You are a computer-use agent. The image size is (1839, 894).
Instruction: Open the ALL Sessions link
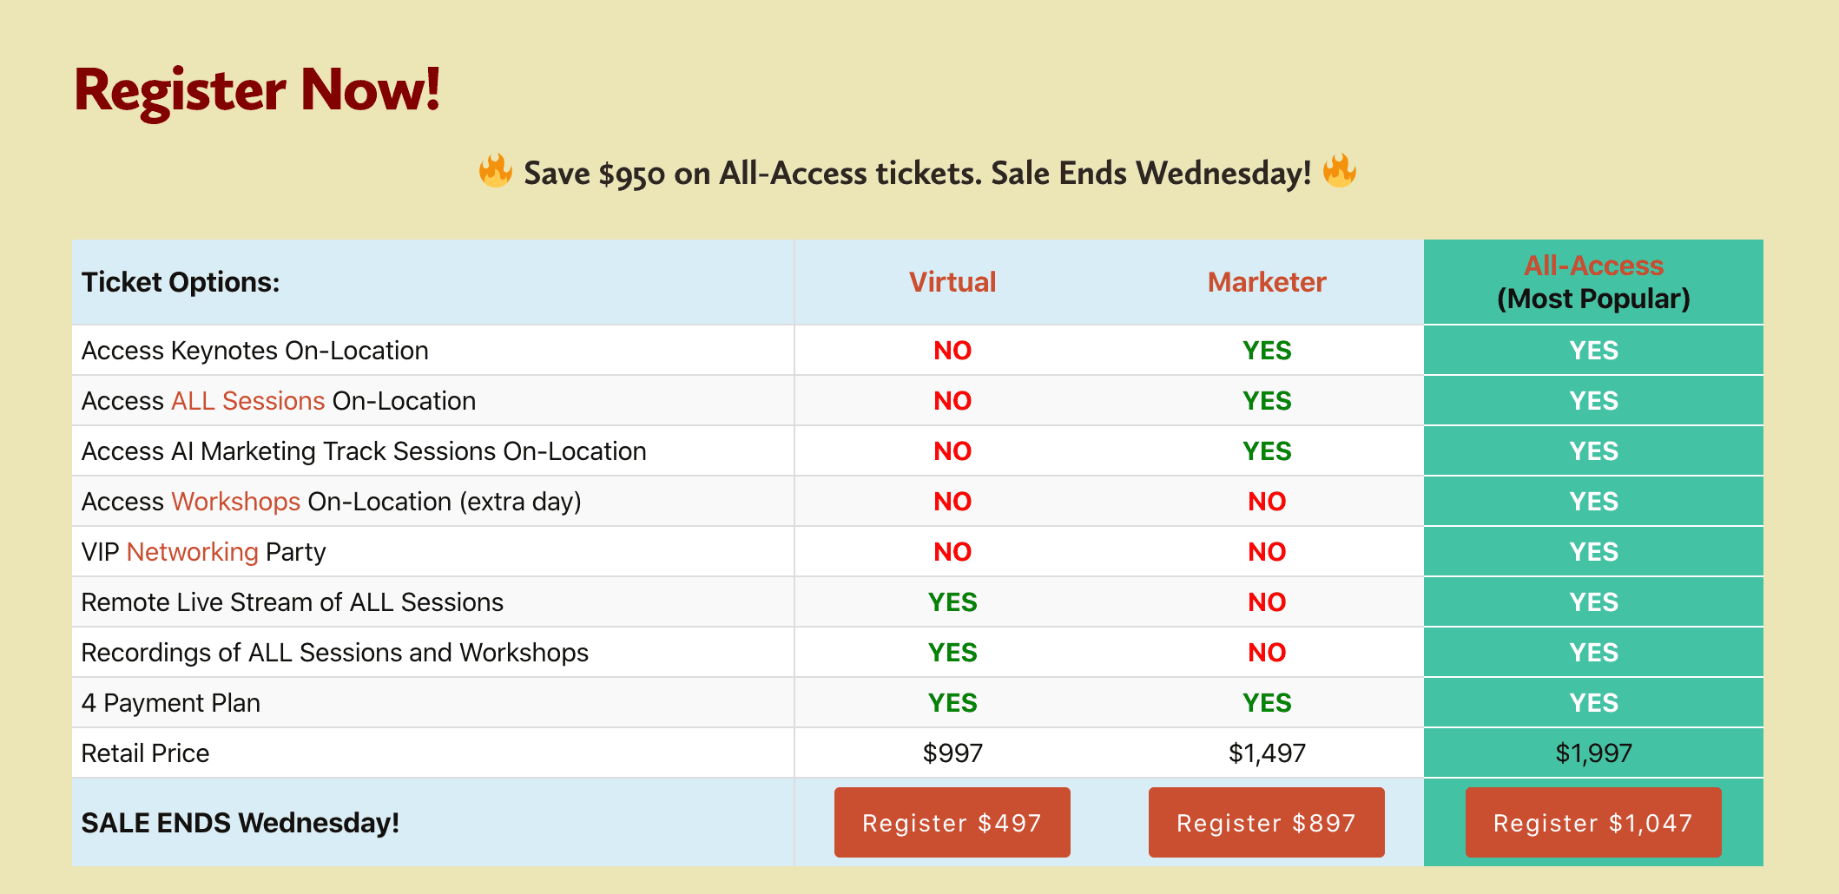pyautogui.click(x=247, y=401)
